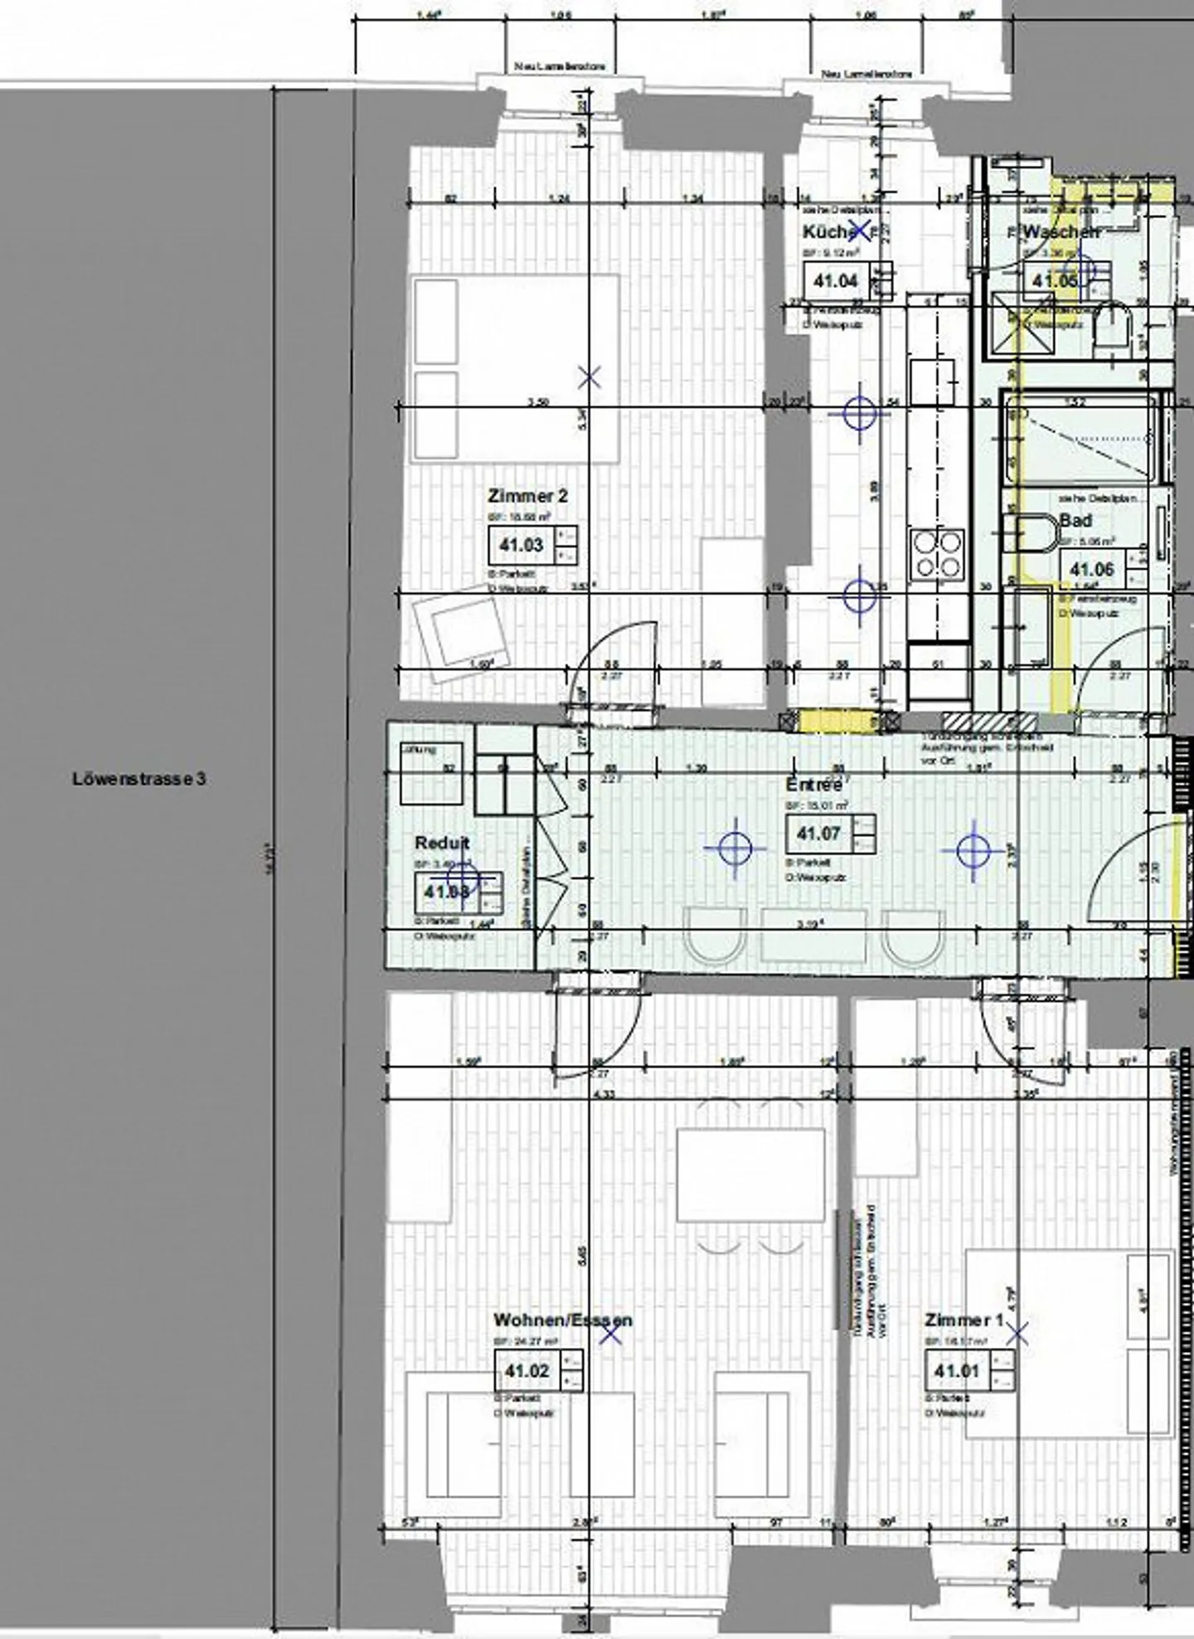Click the blue X marker in Wohnen/Essen
This screenshot has width=1194, height=1639.
point(611,1334)
